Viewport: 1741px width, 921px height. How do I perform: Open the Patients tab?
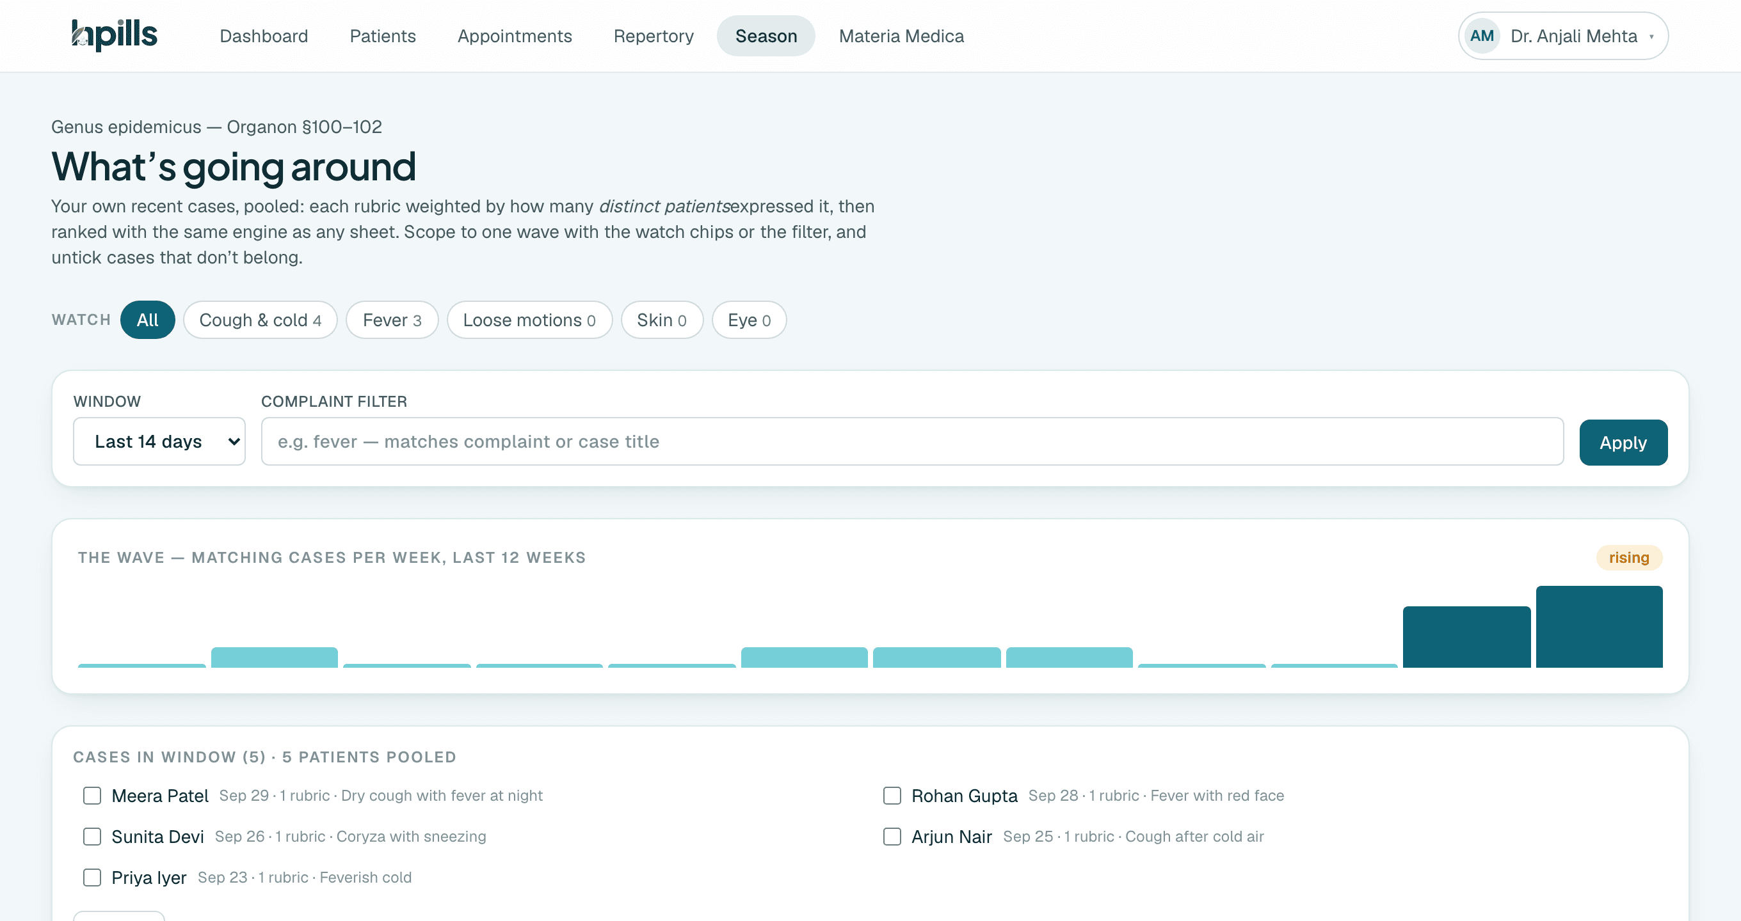(383, 36)
